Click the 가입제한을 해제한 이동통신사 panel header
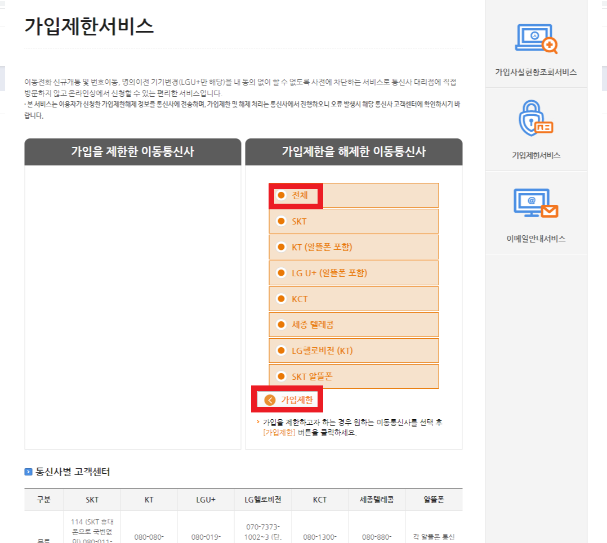This screenshot has height=543, width=607. (x=354, y=151)
